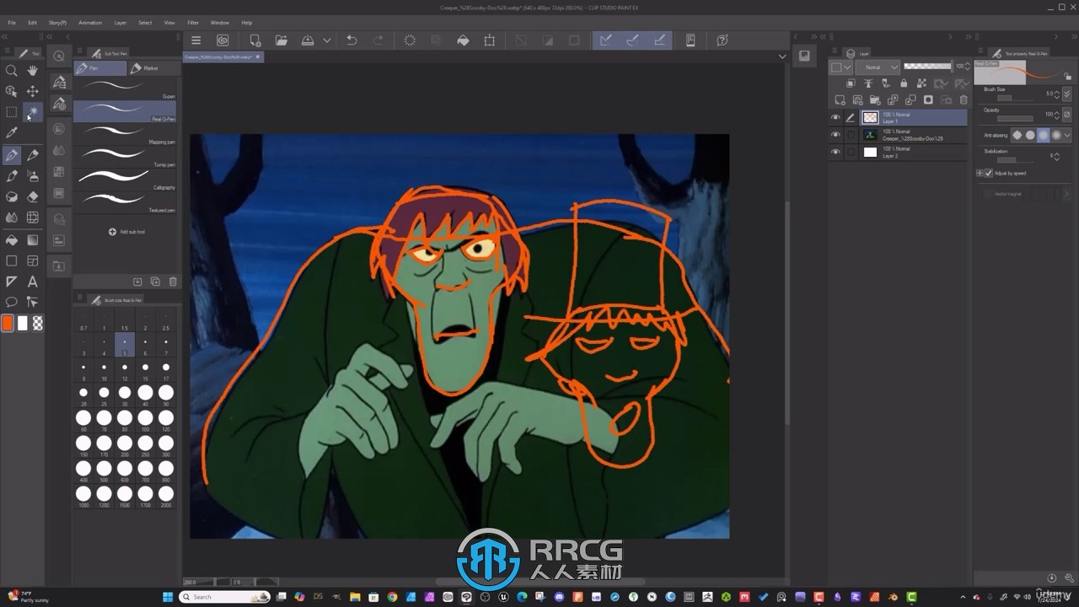Viewport: 1079px width, 607px height.
Task: Click the Undo arrow in command bar
Action: click(352, 40)
